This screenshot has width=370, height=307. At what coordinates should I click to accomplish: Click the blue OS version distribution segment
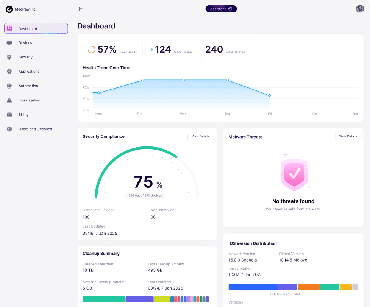[253, 287]
